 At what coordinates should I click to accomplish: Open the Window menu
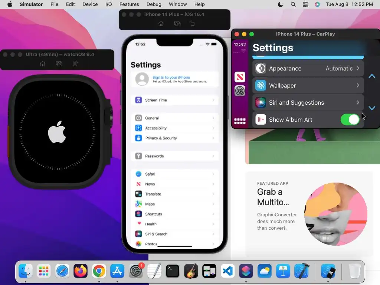coord(178,4)
